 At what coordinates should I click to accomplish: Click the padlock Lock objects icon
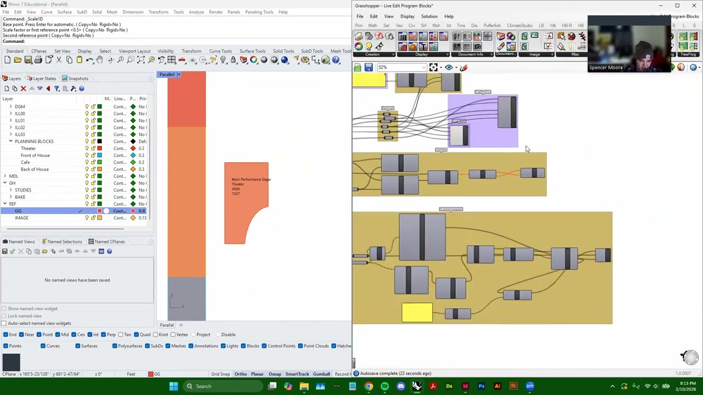pos(233,60)
